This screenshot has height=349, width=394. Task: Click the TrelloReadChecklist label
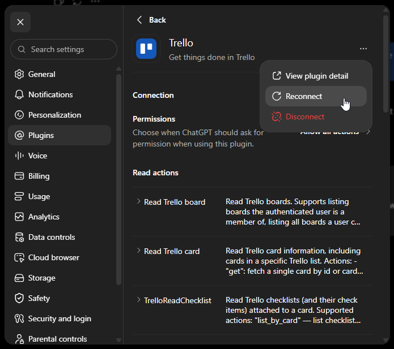[x=177, y=300]
